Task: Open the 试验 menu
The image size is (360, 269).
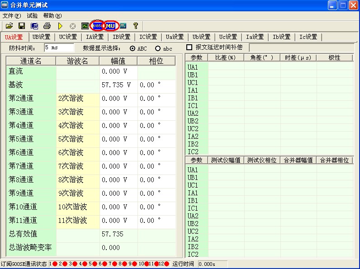Action: [32, 15]
